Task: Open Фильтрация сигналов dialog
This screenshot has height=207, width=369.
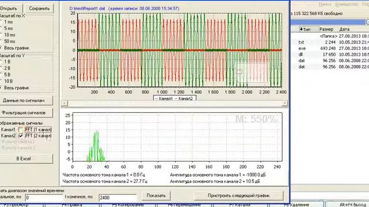Action: (x=26, y=113)
